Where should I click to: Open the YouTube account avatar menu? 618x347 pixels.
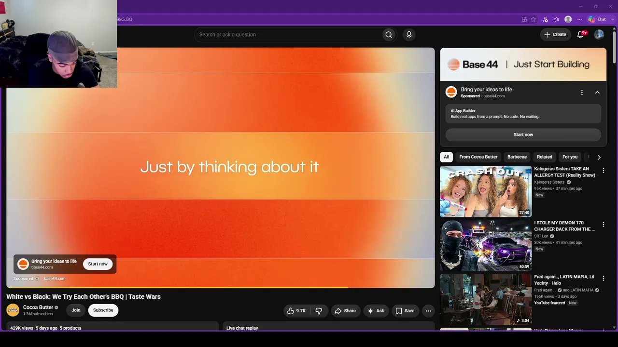click(599, 35)
